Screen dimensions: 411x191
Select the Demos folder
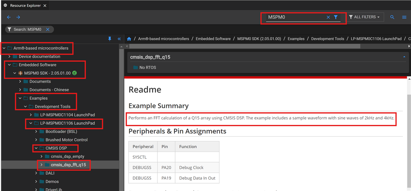click(x=52, y=182)
